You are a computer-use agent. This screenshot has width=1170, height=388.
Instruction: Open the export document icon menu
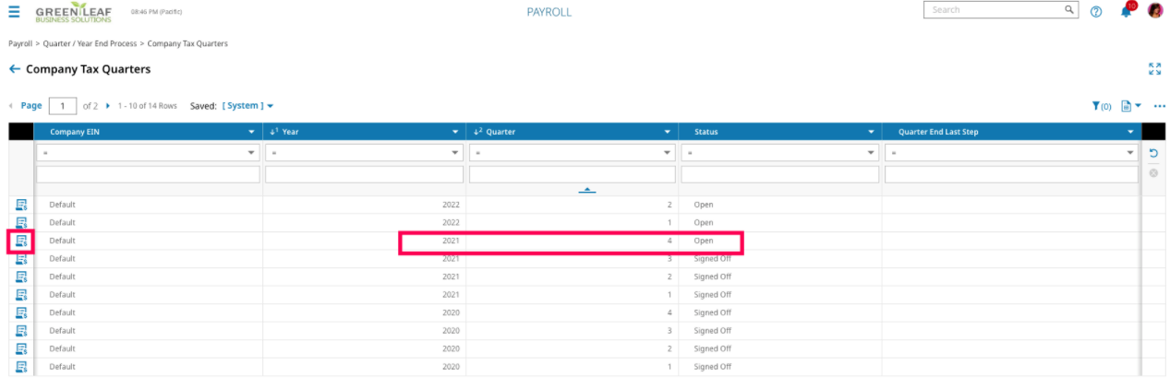pos(1131,106)
